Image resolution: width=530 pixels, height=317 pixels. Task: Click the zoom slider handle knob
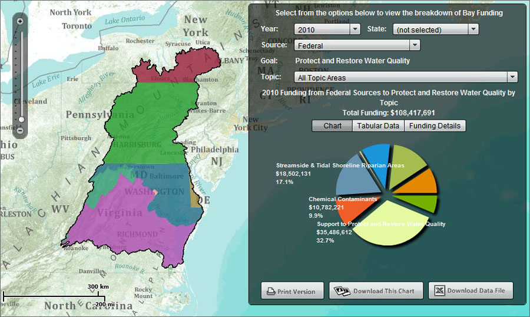[x=21, y=120]
